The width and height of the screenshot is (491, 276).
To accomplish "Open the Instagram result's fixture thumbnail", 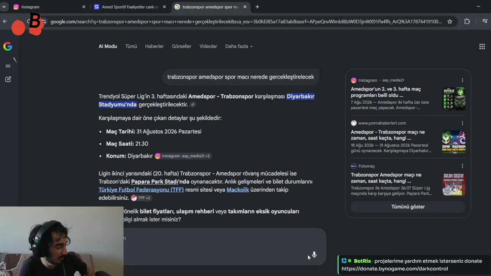I will tap(454, 99).
